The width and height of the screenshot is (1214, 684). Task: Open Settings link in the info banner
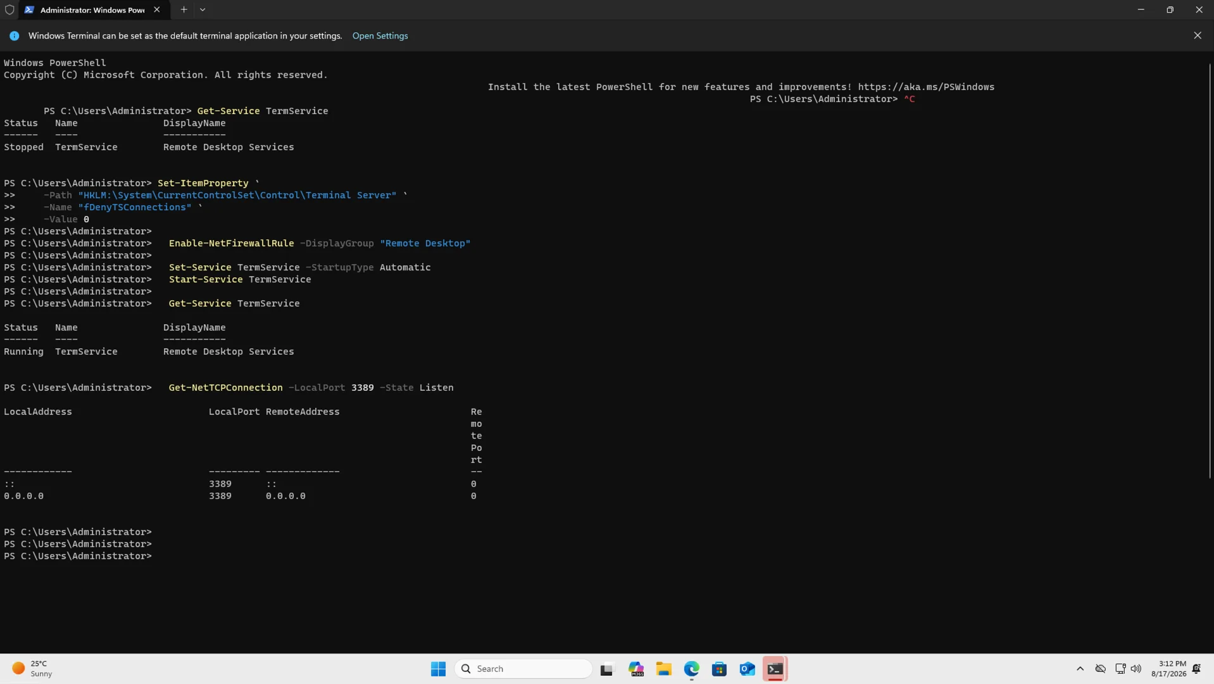pyautogui.click(x=380, y=35)
